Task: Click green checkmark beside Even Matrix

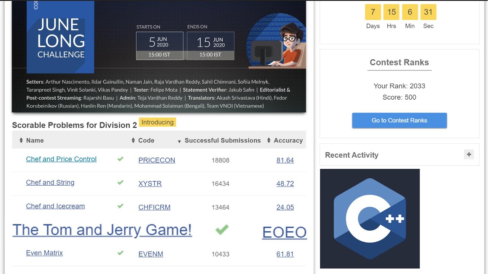Action: click(x=120, y=253)
